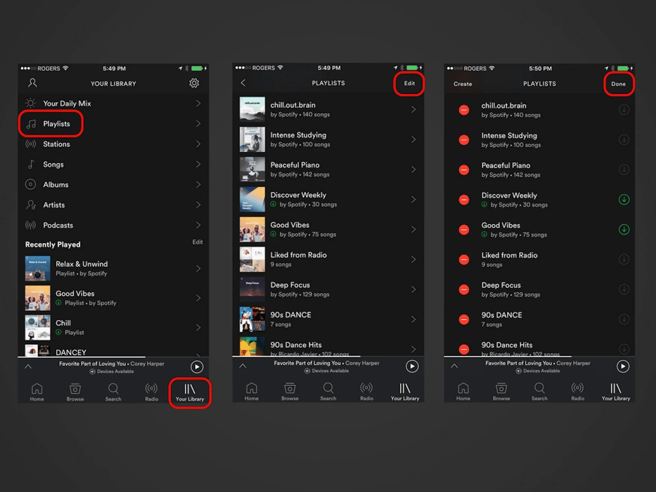
Task: Switch to Browse tab on left screen
Action: click(75, 392)
